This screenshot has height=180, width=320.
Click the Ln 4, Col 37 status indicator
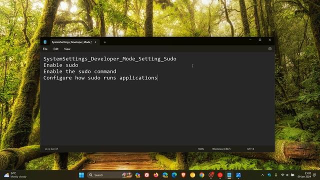(51, 149)
